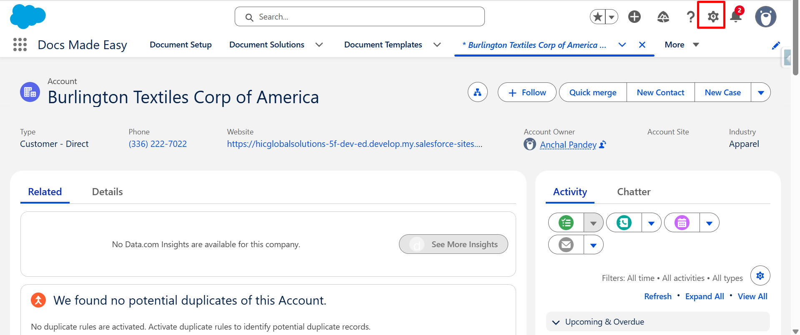
Task: Click the Quick merge button
Action: (x=593, y=92)
